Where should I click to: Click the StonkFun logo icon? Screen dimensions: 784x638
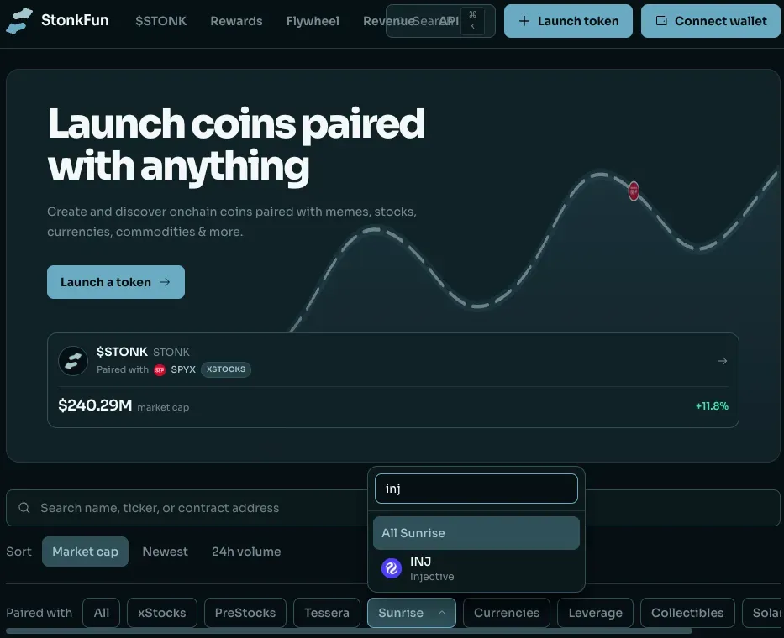19,21
